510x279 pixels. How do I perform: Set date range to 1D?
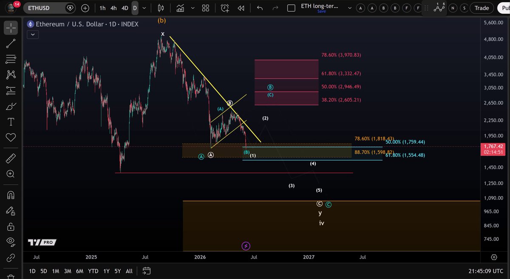click(x=32, y=271)
